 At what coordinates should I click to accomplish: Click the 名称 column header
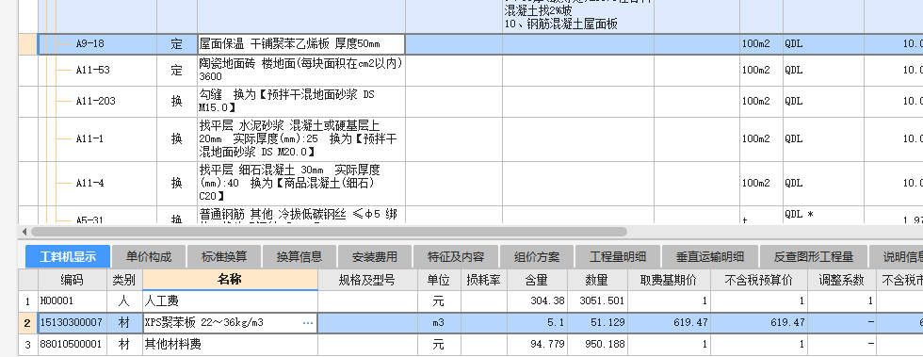[x=230, y=279]
